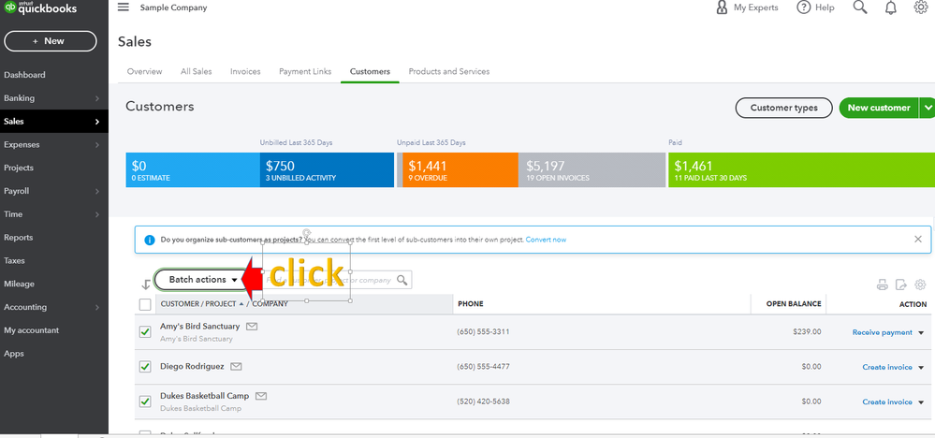
Task: Click the customer search input field
Action: (x=337, y=280)
